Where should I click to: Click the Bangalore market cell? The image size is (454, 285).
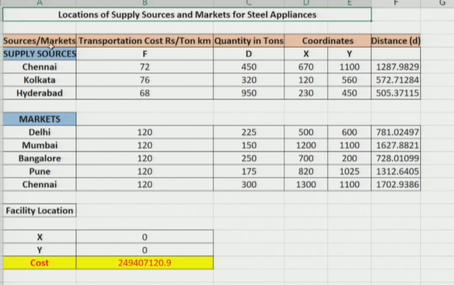pos(40,158)
